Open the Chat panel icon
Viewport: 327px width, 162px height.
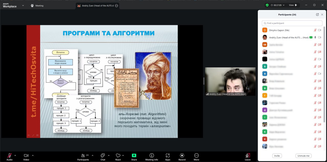(x=103, y=155)
